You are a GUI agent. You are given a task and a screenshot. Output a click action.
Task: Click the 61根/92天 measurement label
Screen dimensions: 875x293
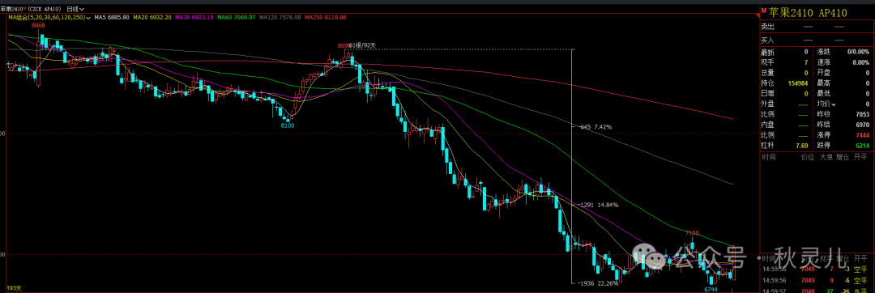(x=363, y=45)
